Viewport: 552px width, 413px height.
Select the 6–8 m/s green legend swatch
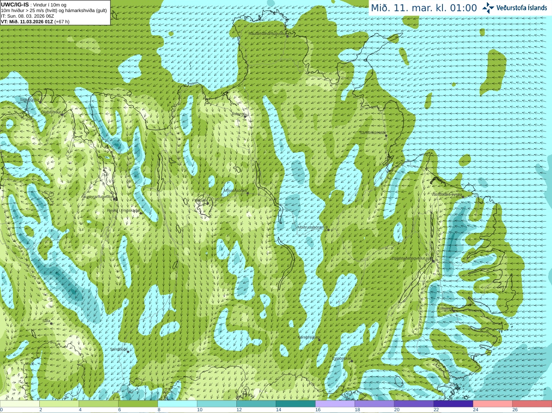[138, 404]
